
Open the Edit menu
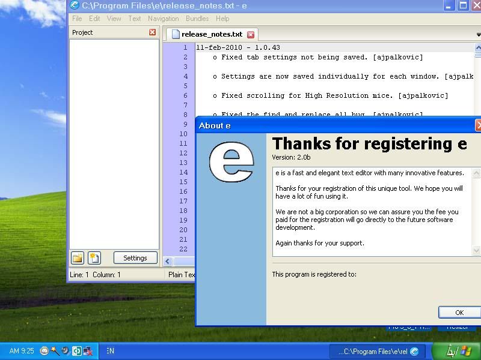[x=94, y=19]
